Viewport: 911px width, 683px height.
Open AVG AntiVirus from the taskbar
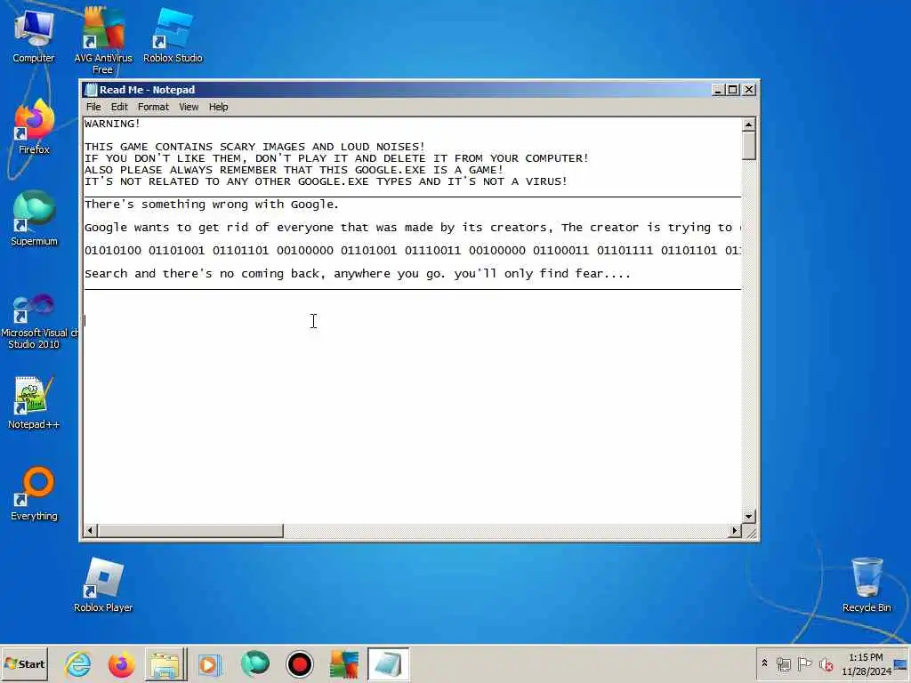coord(343,664)
